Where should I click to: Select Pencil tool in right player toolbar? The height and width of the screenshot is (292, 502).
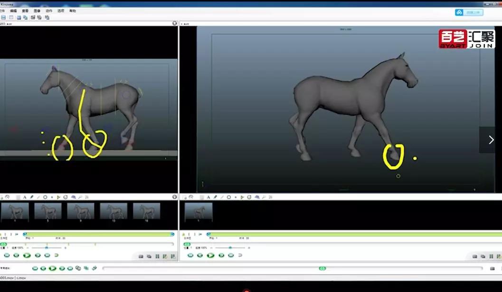pyautogui.click(x=215, y=197)
